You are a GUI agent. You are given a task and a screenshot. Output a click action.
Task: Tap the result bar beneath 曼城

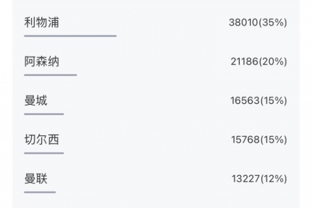(44, 114)
